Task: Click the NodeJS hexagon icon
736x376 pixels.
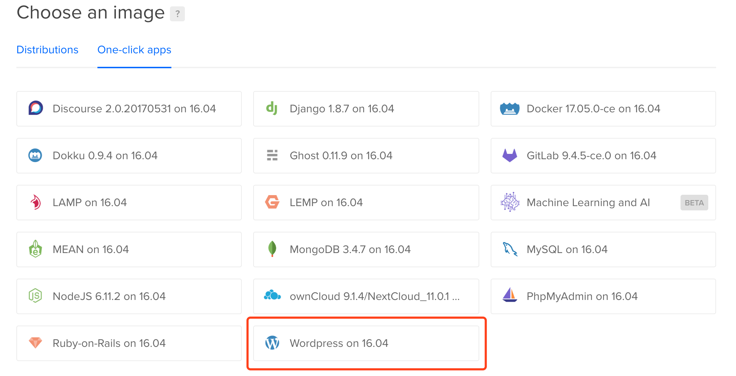Action: click(x=35, y=296)
